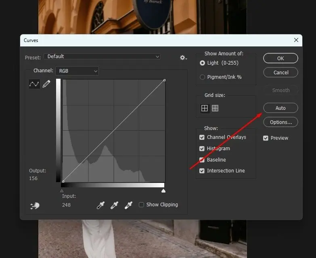Toggle the Histogram checkbox

[x=202, y=149]
